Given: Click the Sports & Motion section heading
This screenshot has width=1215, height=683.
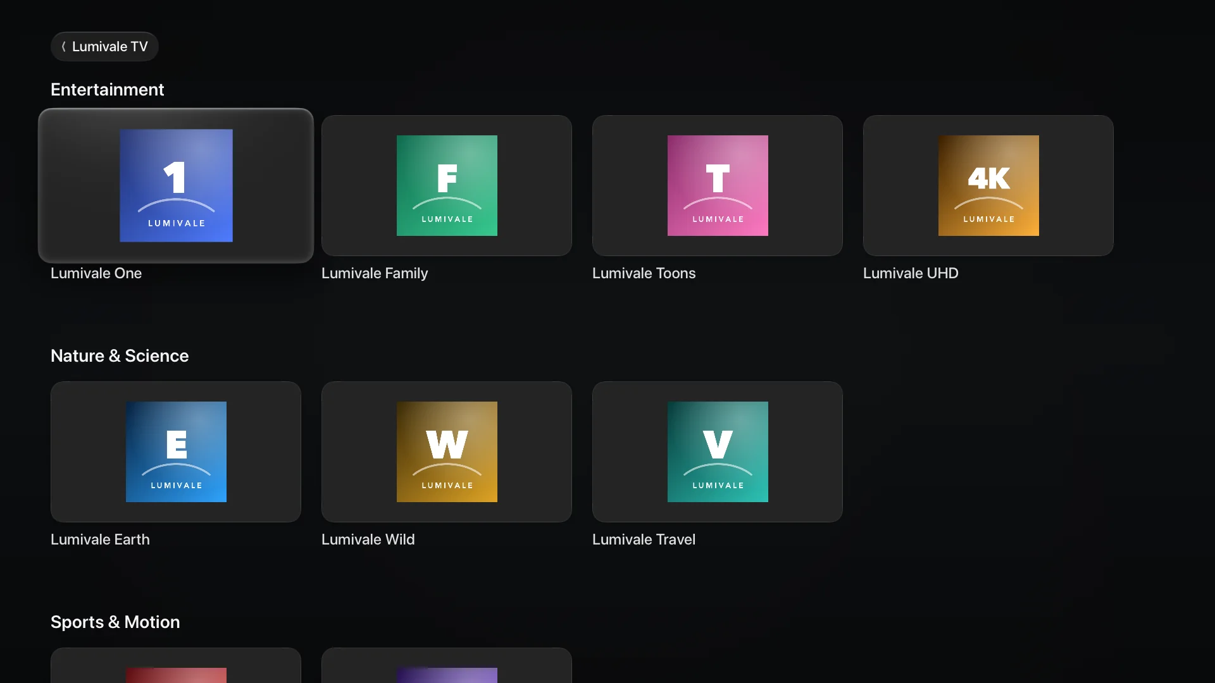Looking at the screenshot, I should coord(115,622).
